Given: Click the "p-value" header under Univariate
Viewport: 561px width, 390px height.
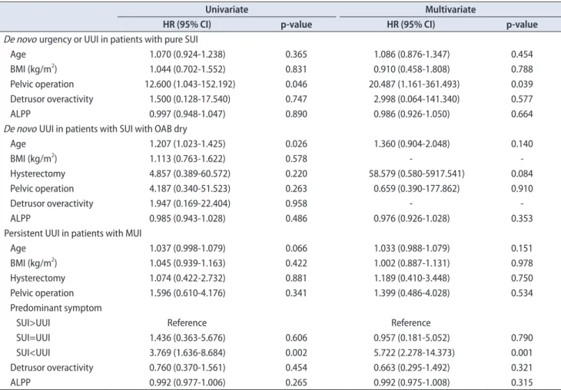Looking at the screenshot, I should [296, 25].
